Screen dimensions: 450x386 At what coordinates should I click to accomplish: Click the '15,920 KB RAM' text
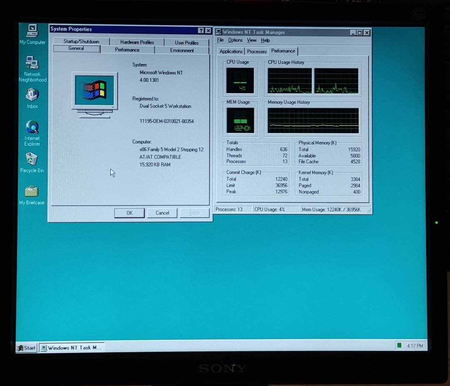155,165
